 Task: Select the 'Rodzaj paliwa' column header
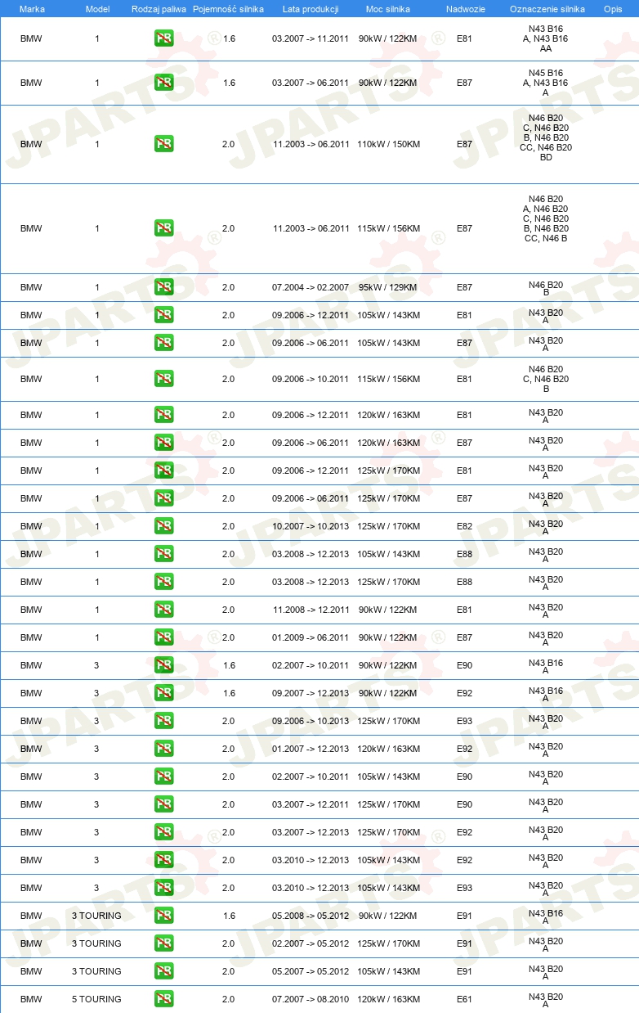(159, 8)
